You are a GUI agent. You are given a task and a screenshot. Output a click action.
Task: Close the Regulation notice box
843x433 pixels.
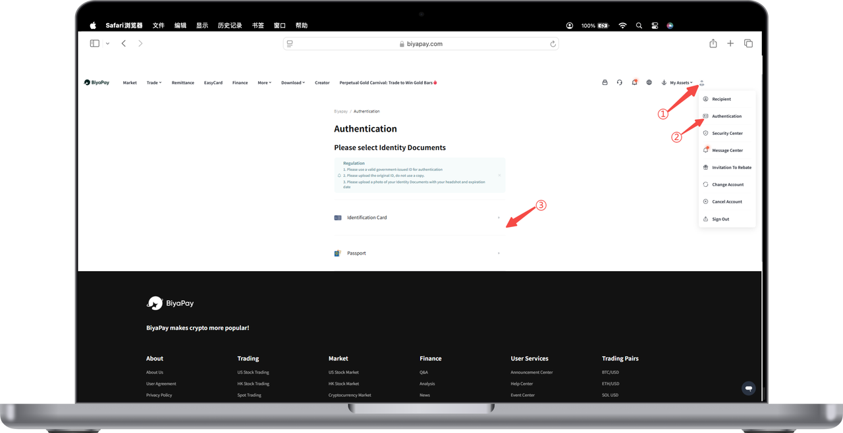point(499,175)
